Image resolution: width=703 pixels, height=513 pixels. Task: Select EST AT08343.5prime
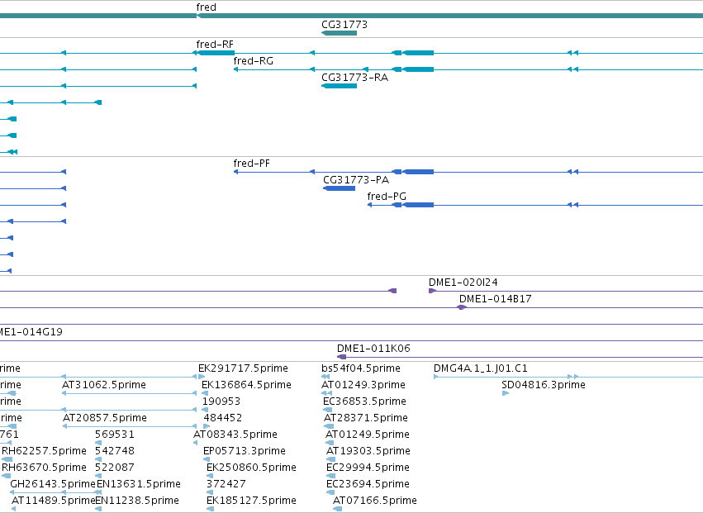pyautogui.click(x=235, y=435)
